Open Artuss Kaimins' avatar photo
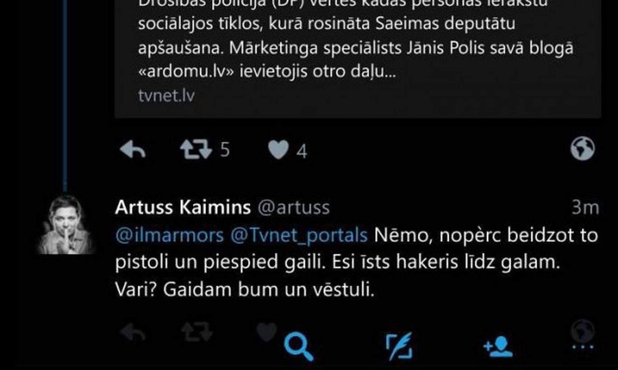 point(66,224)
